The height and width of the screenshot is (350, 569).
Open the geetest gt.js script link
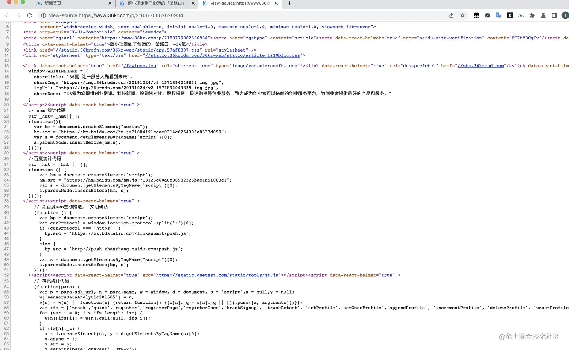tap(217, 275)
